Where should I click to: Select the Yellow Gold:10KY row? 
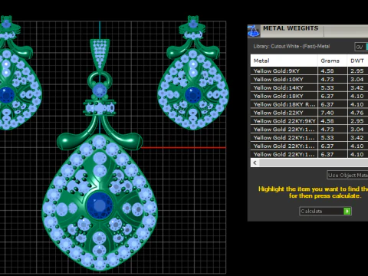click(309, 80)
